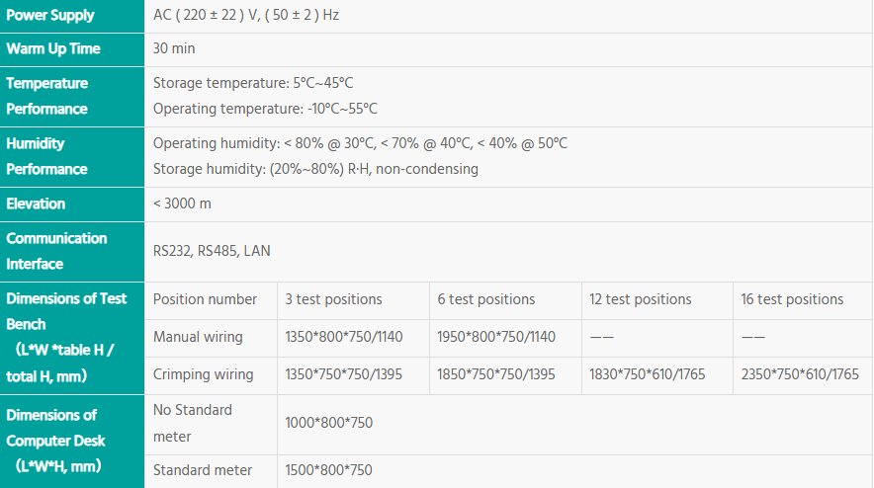The width and height of the screenshot is (874, 488).
Task: Select the RS232, RS485, LAN value
Action: 212,251
